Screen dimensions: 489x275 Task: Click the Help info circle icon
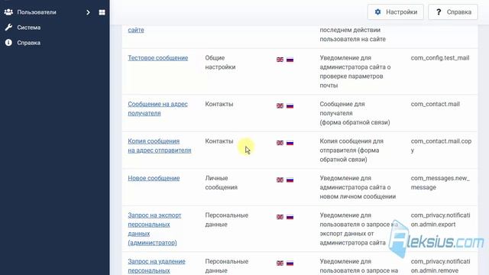click(8, 43)
